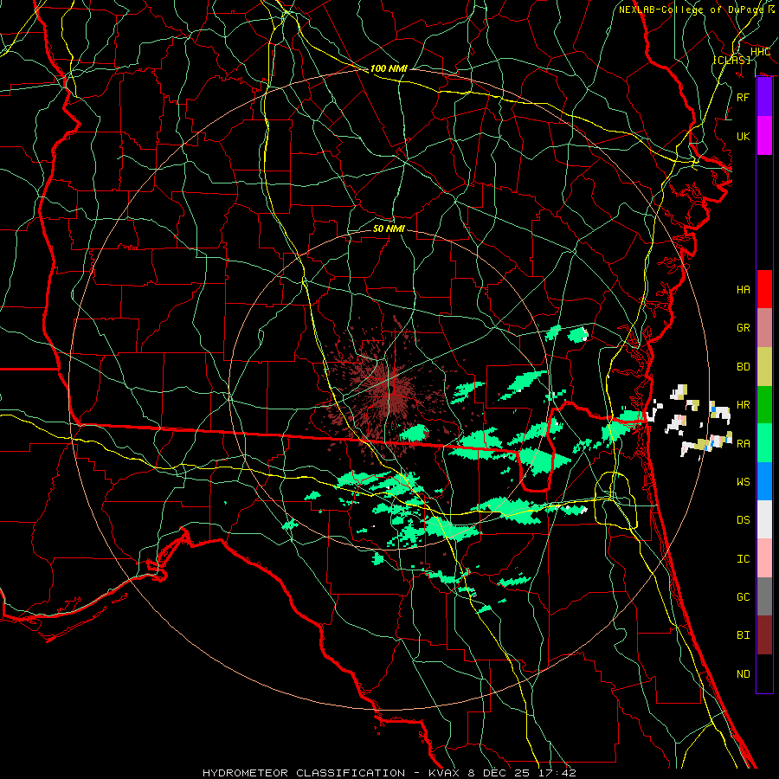This screenshot has height=779, width=779.
Task: Click the 100 NMI range ring label
Action: click(x=389, y=68)
